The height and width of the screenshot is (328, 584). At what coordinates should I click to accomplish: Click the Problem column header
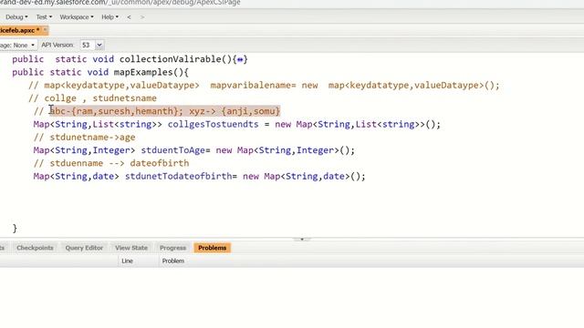173,261
